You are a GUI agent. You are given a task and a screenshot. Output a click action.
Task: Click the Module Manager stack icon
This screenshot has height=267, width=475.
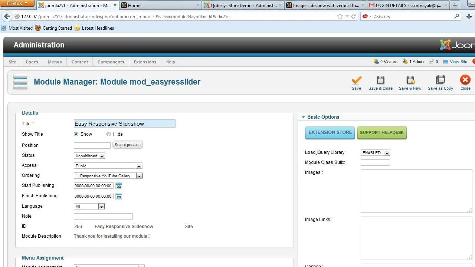[20, 82]
